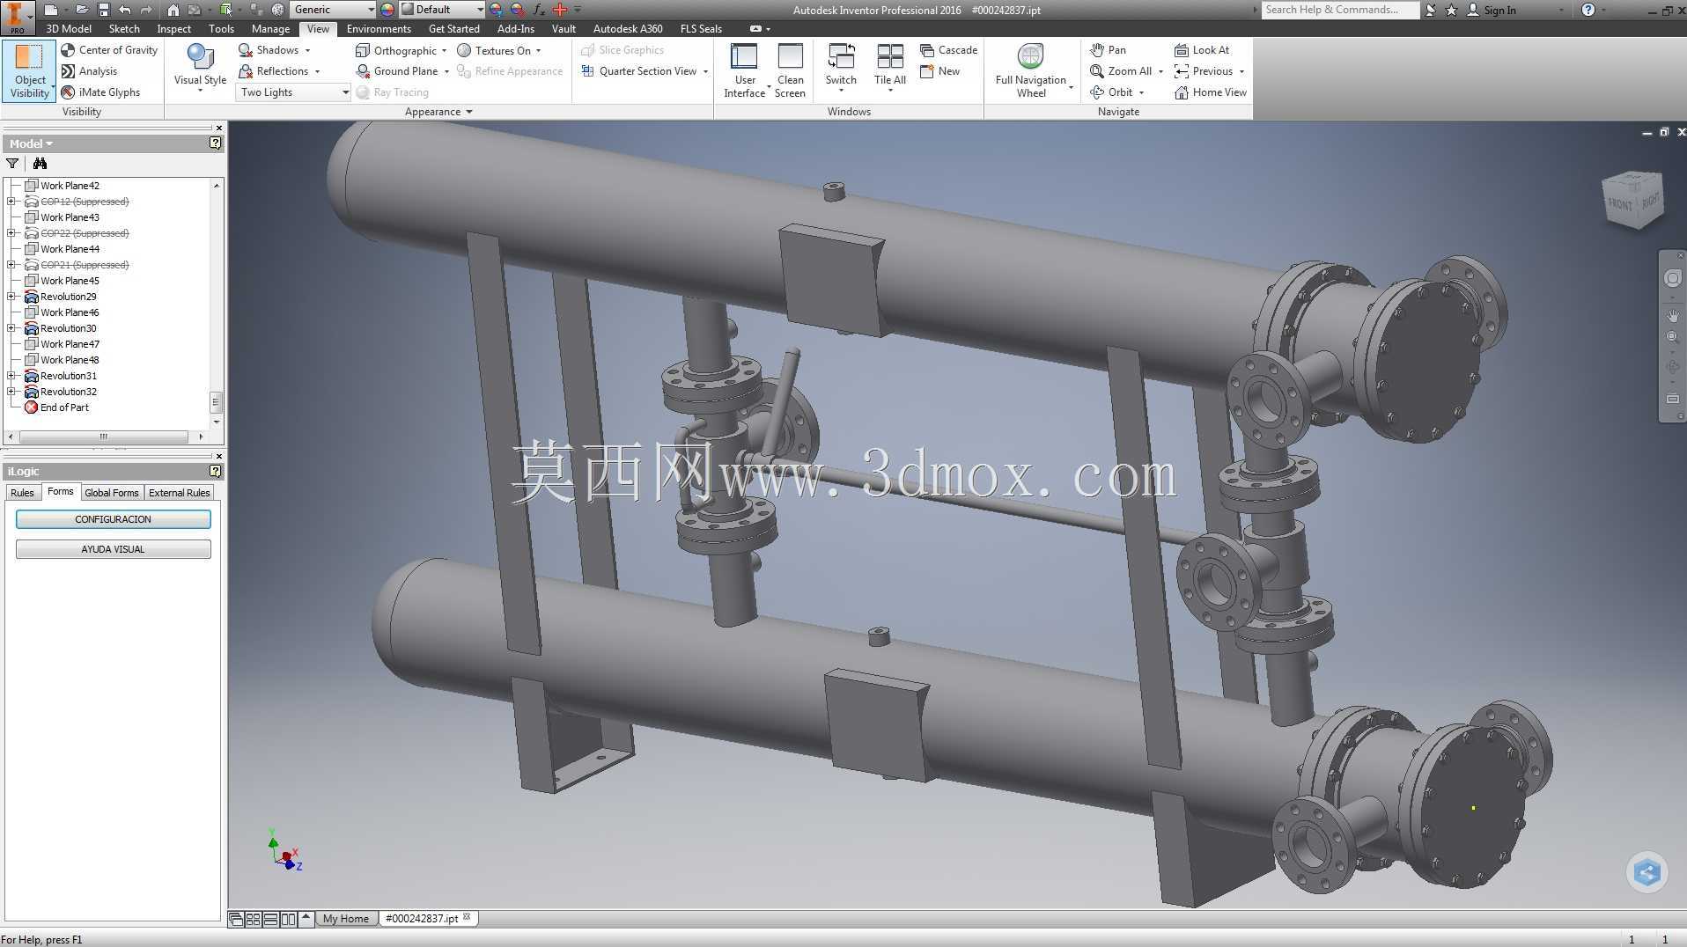Open the My Home document tab
The image size is (1687, 947).
(x=346, y=919)
